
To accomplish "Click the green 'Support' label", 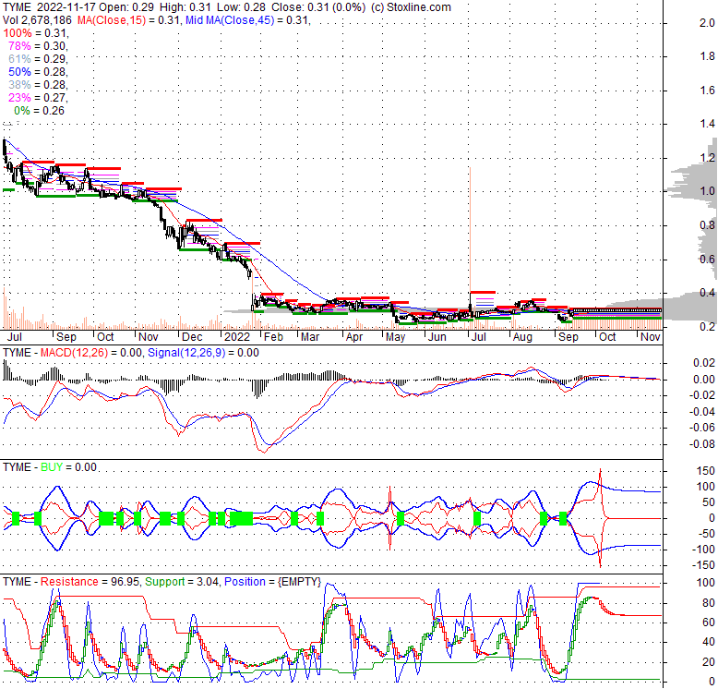I will tap(165, 582).
